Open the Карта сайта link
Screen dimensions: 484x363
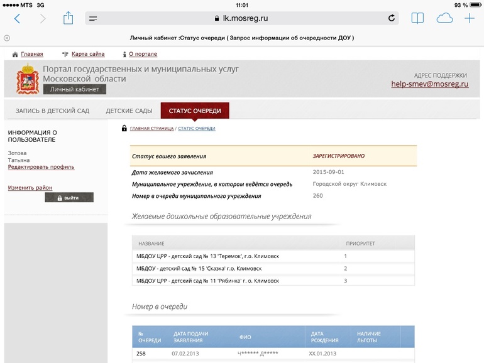[87, 55]
